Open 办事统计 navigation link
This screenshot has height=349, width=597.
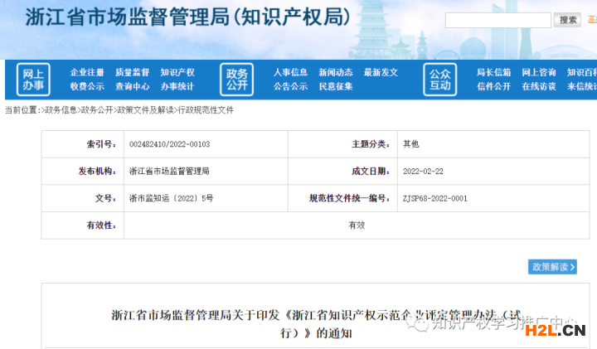pos(177,86)
